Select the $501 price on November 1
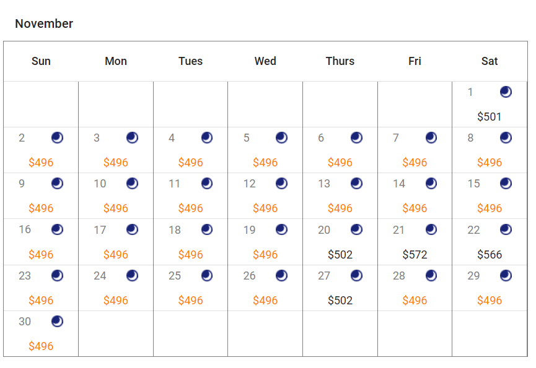This screenshot has width=536, height=368. pos(490,117)
